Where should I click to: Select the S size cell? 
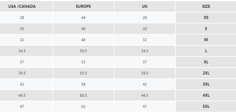[206, 29]
